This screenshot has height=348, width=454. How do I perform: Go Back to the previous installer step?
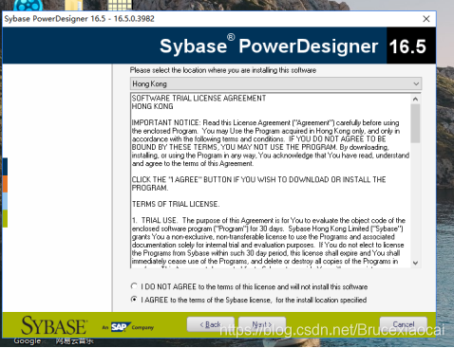[x=211, y=324]
